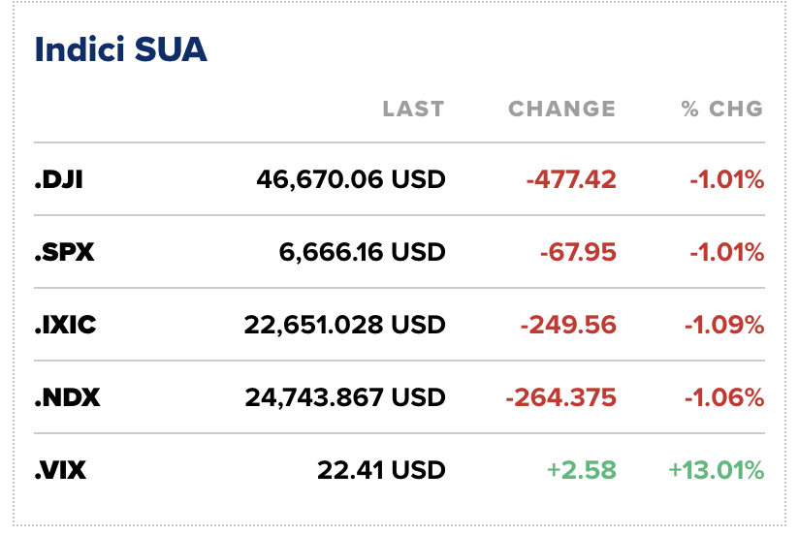Open the .VIX index link
This screenshot has width=799, height=535.
click(x=61, y=470)
